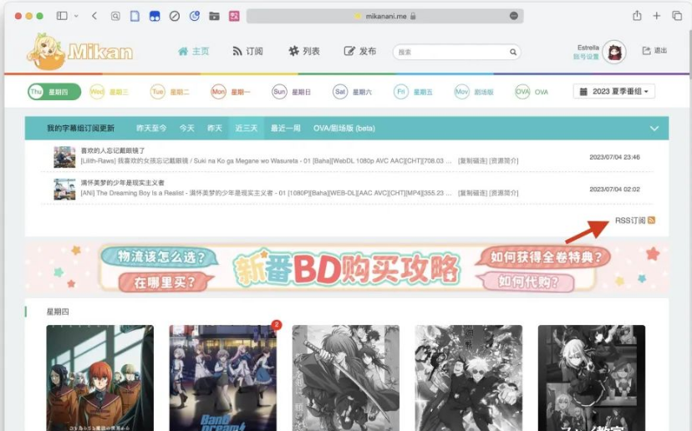Switch to the 昨天 tab
692x431 pixels.
215,128
